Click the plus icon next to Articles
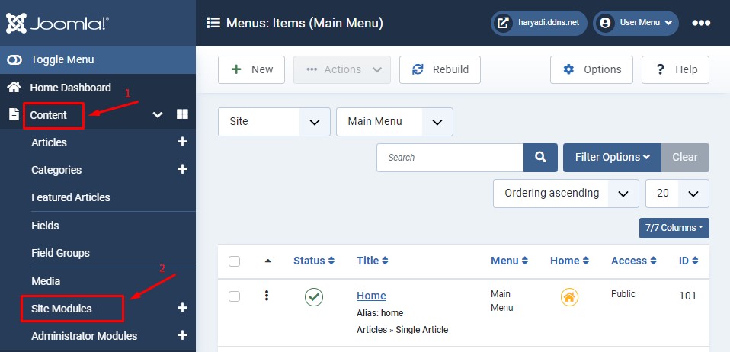This screenshot has height=352, width=730. [182, 142]
